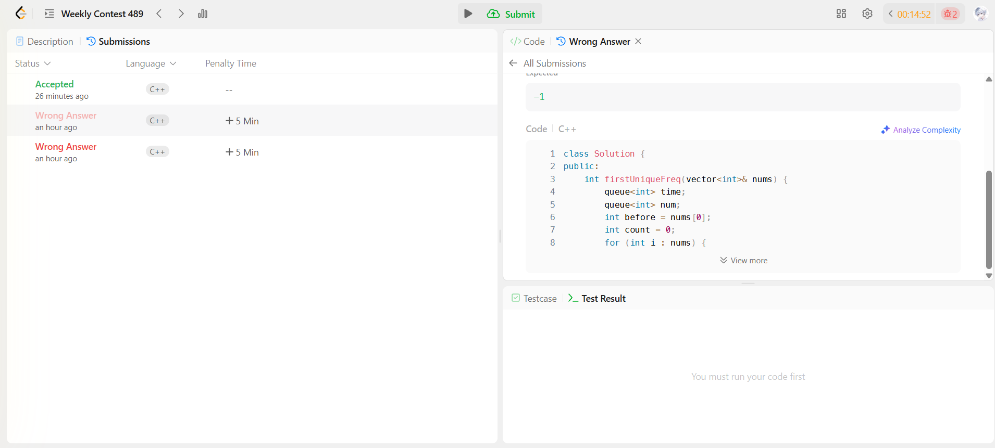The height and width of the screenshot is (448, 995).
Task: Expand the Language filter dropdown
Action: 151,63
